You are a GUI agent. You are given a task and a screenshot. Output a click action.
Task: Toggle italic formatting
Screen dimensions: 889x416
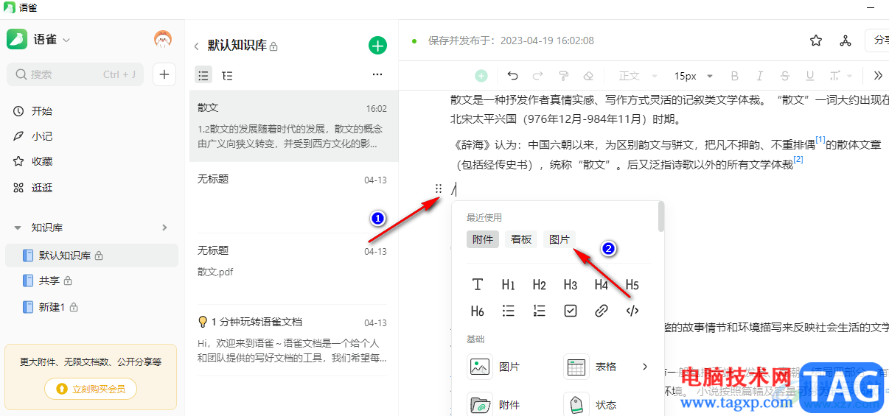pos(759,76)
